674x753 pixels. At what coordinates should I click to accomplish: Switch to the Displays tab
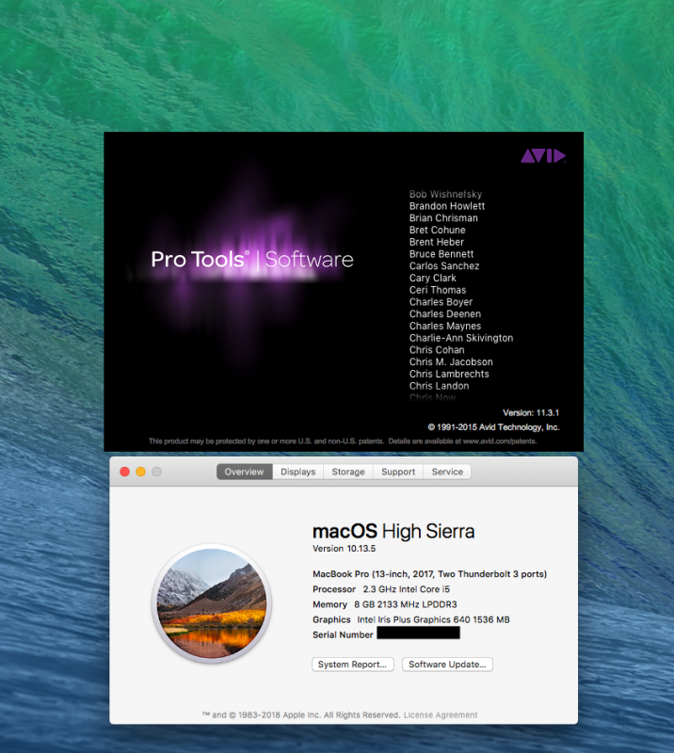click(297, 472)
